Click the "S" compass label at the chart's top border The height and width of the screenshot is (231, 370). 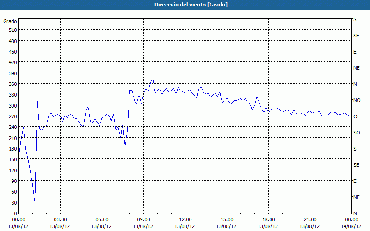(x=355, y=19)
